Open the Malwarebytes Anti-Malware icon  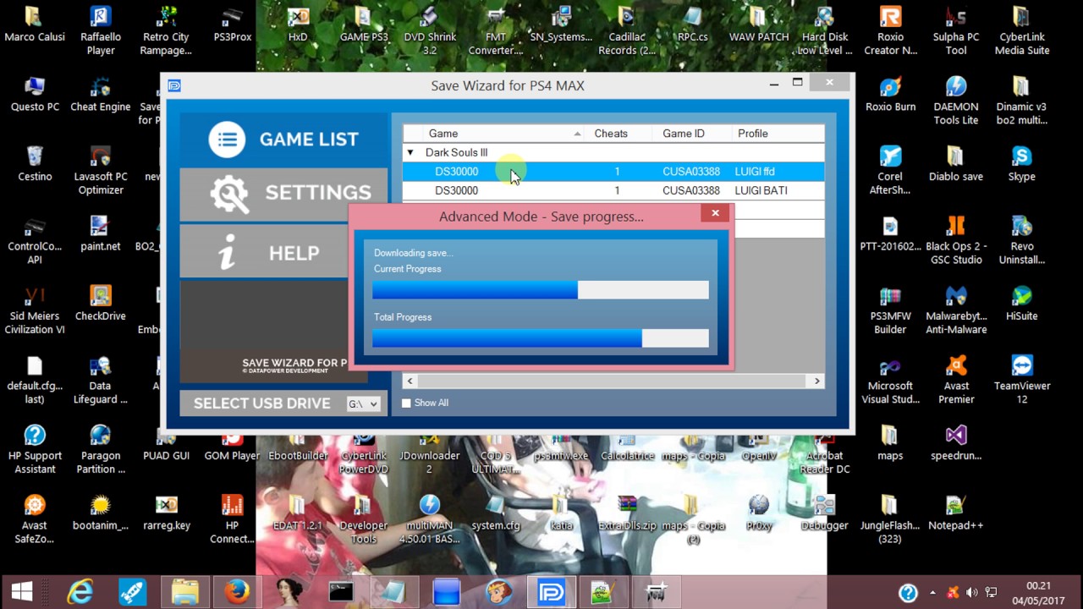956,310
